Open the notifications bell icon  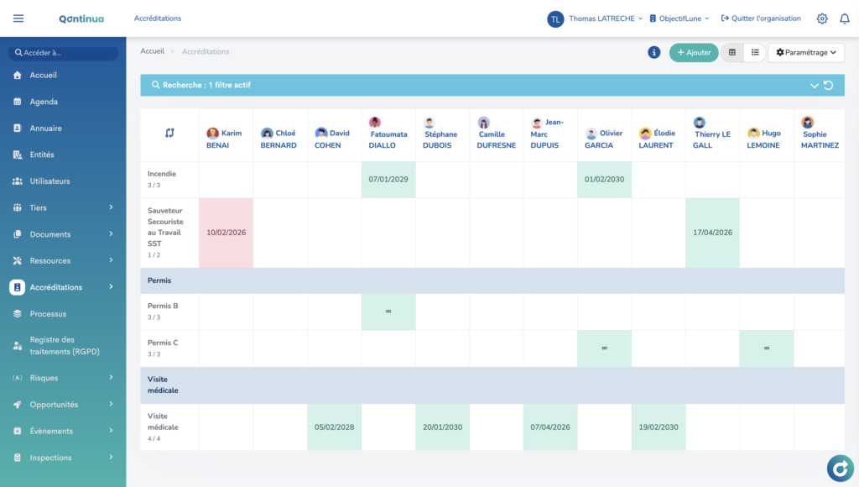tap(844, 18)
